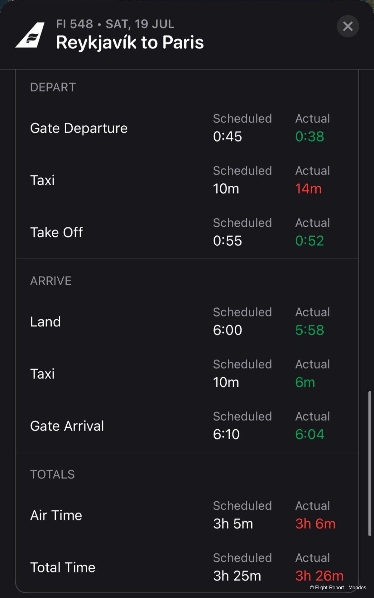Click scheduled take off time 0:55
This screenshot has height=598, width=374.
pos(227,241)
